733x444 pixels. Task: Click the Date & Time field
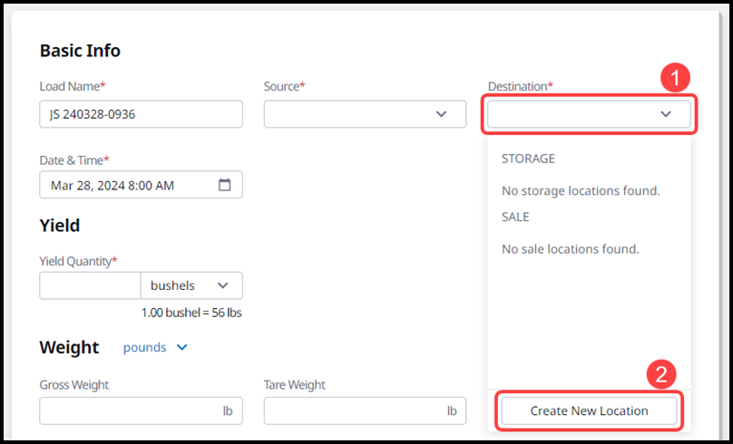(x=141, y=185)
